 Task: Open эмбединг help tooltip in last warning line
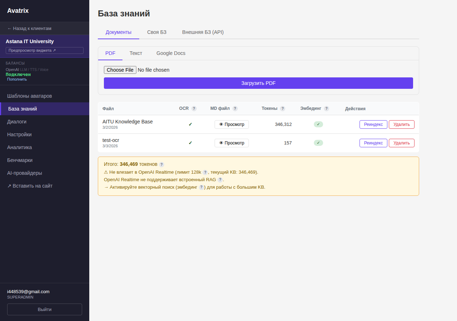click(x=201, y=187)
